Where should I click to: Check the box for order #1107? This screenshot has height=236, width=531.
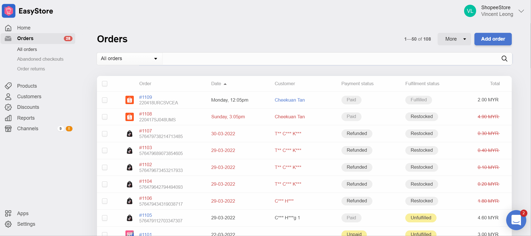click(x=105, y=134)
